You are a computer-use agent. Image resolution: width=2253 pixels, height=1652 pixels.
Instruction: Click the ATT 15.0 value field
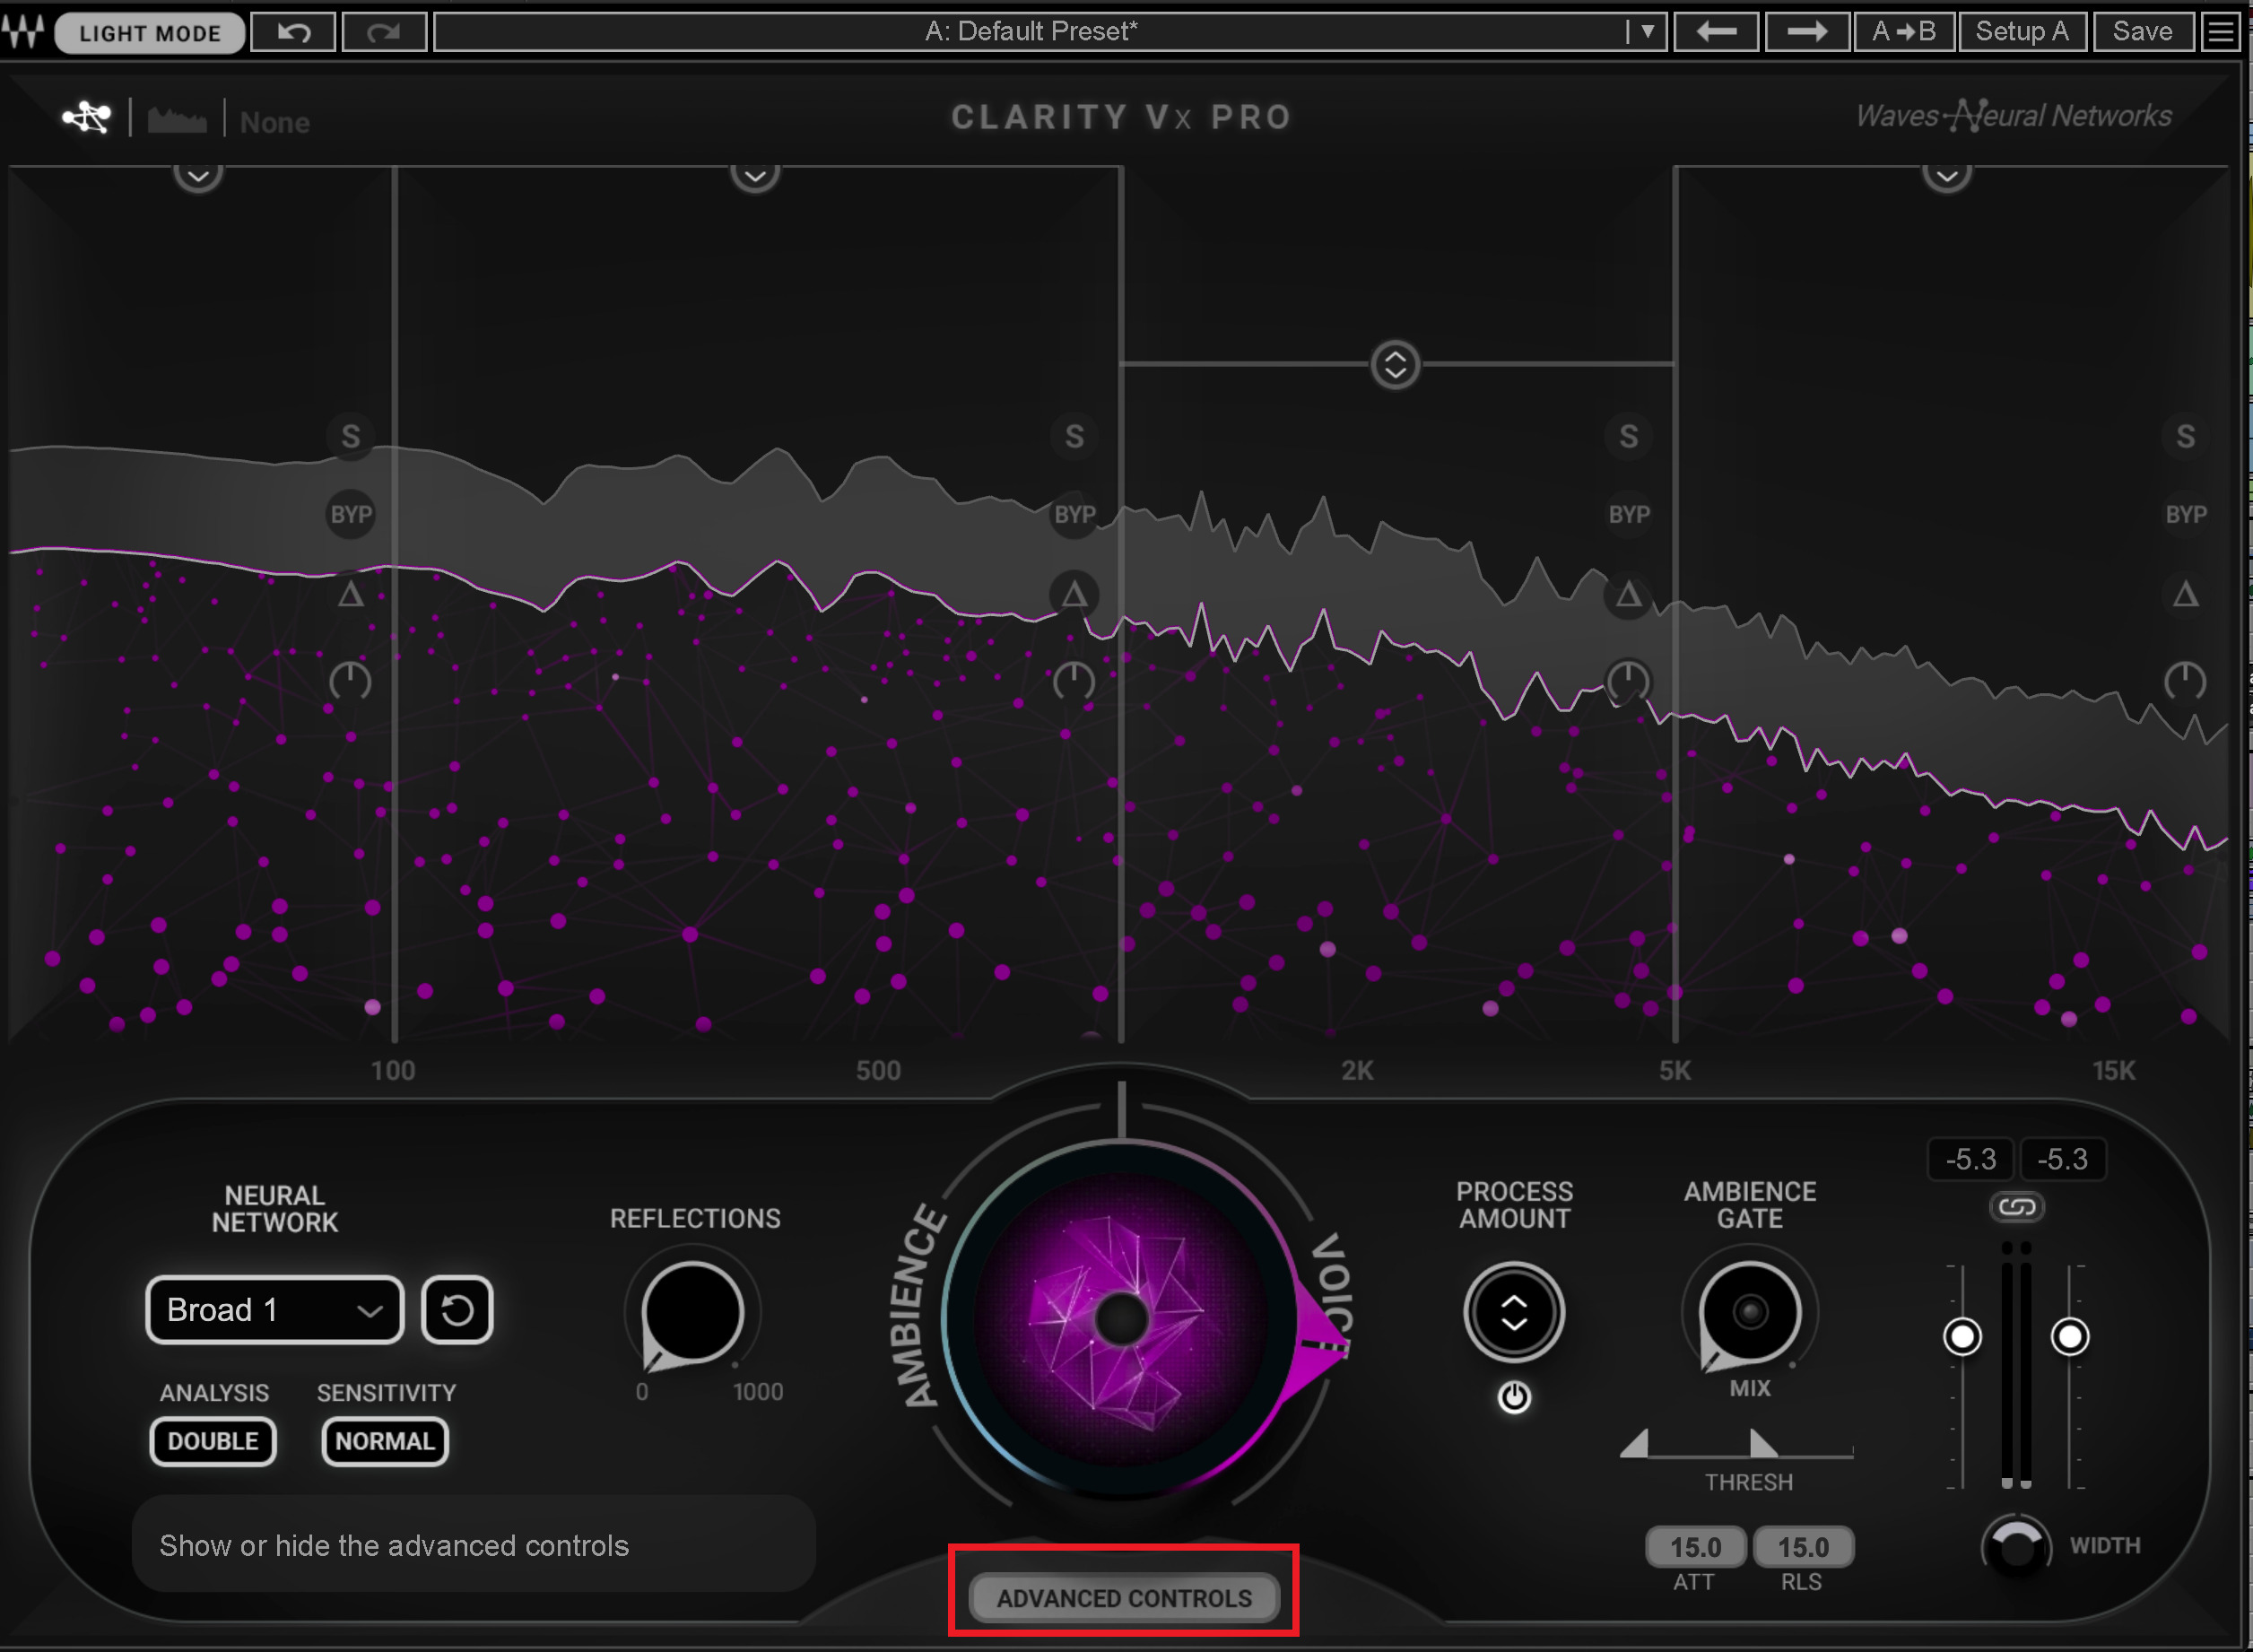coord(1696,1547)
